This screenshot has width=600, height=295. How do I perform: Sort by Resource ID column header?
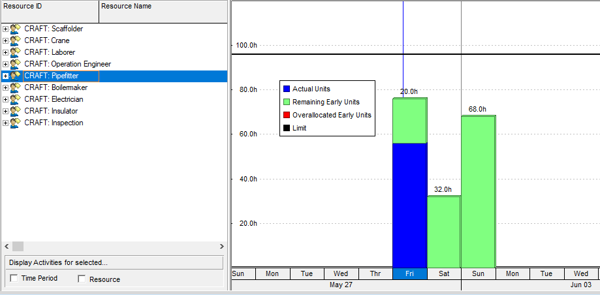click(50, 7)
